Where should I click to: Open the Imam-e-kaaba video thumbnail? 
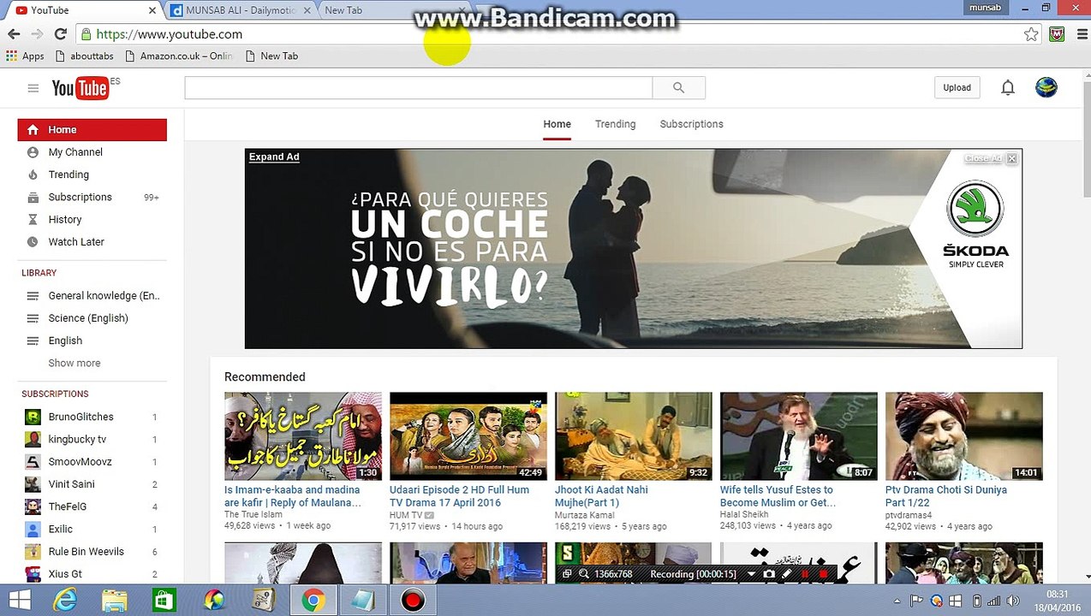303,436
